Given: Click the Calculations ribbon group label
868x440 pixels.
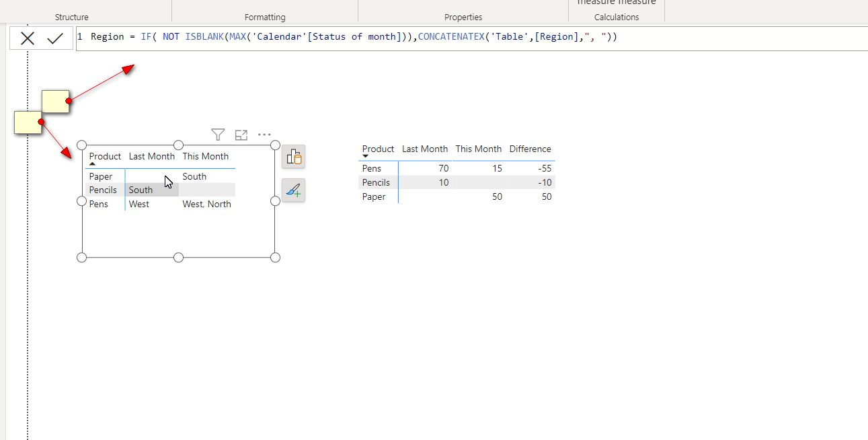Looking at the screenshot, I should pos(617,17).
